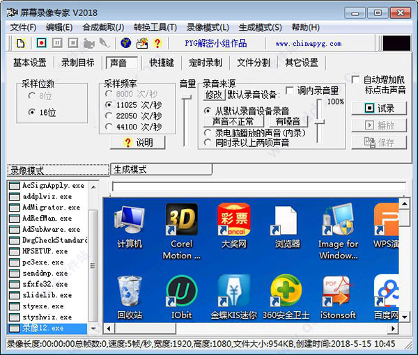Image resolution: width=418 pixels, height=355 pixels.
Task: Select the 录像模式 list tab
Action: (x=59, y=170)
